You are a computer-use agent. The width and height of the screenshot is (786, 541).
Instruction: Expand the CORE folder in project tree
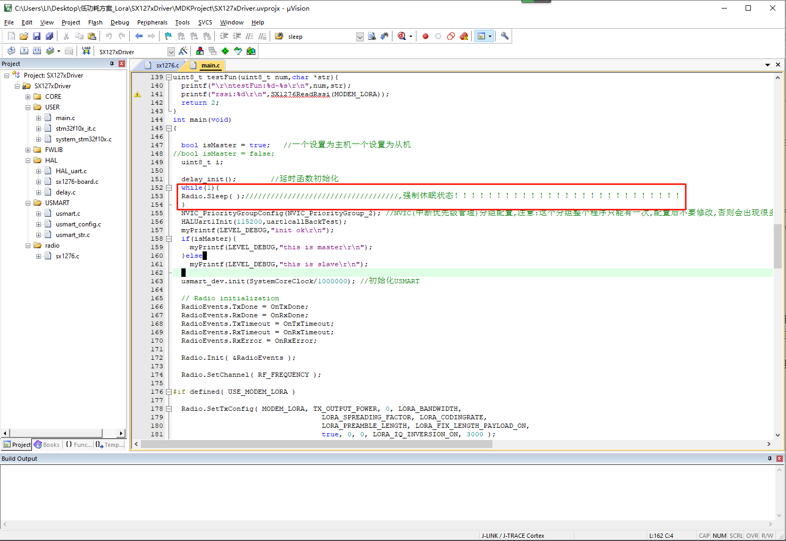[28, 97]
